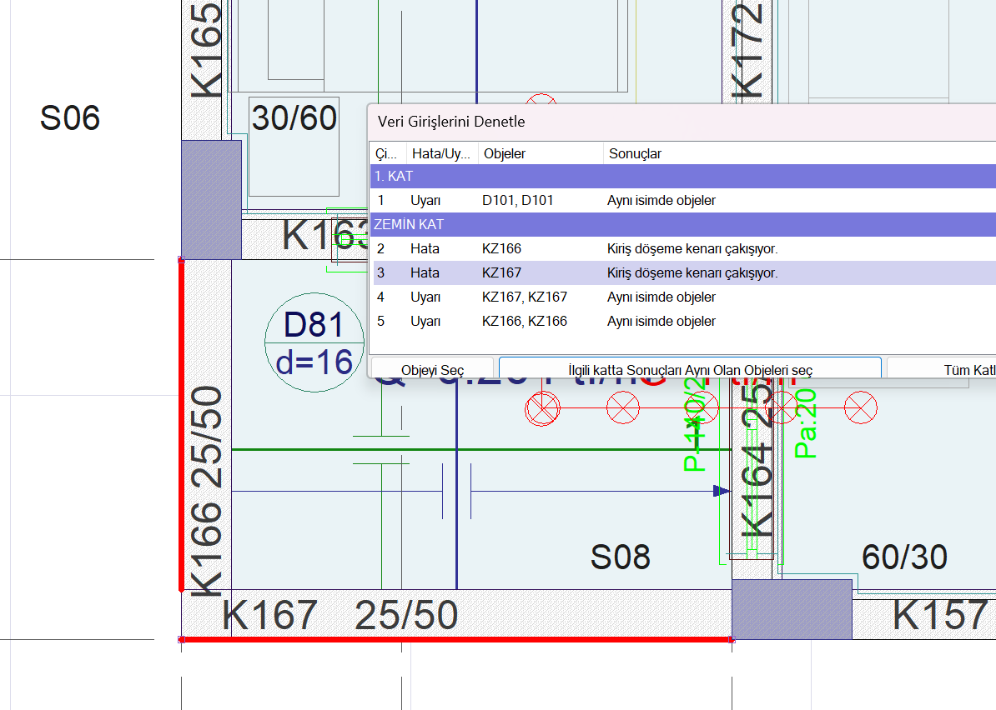Viewport: 996px width, 710px height.
Task: Select warning row "KZ167, KZ167"
Action: 683,297
